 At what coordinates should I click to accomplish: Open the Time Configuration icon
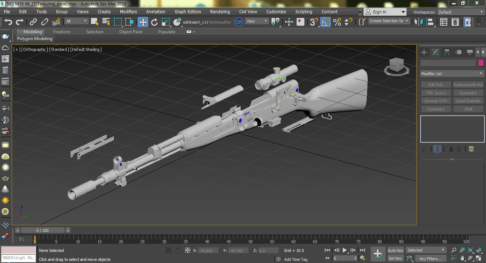(363, 258)
